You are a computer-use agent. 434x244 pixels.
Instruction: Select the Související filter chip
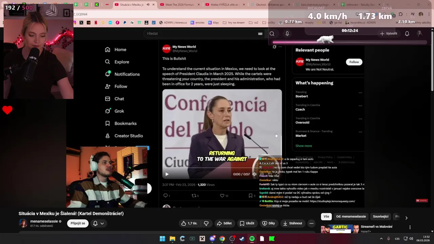380,217
